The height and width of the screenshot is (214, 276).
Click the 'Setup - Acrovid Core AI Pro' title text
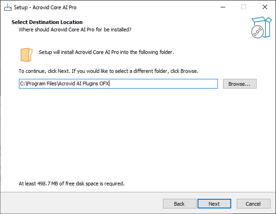pyautogui.click(x=45, y=7)
